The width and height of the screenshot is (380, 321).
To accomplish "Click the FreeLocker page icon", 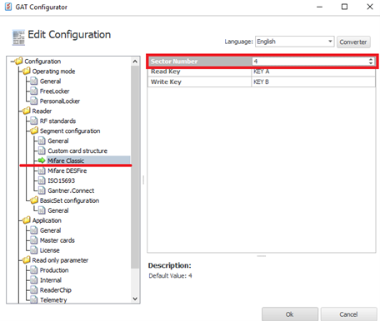I will pyautogui.click(x=34, y=91).
